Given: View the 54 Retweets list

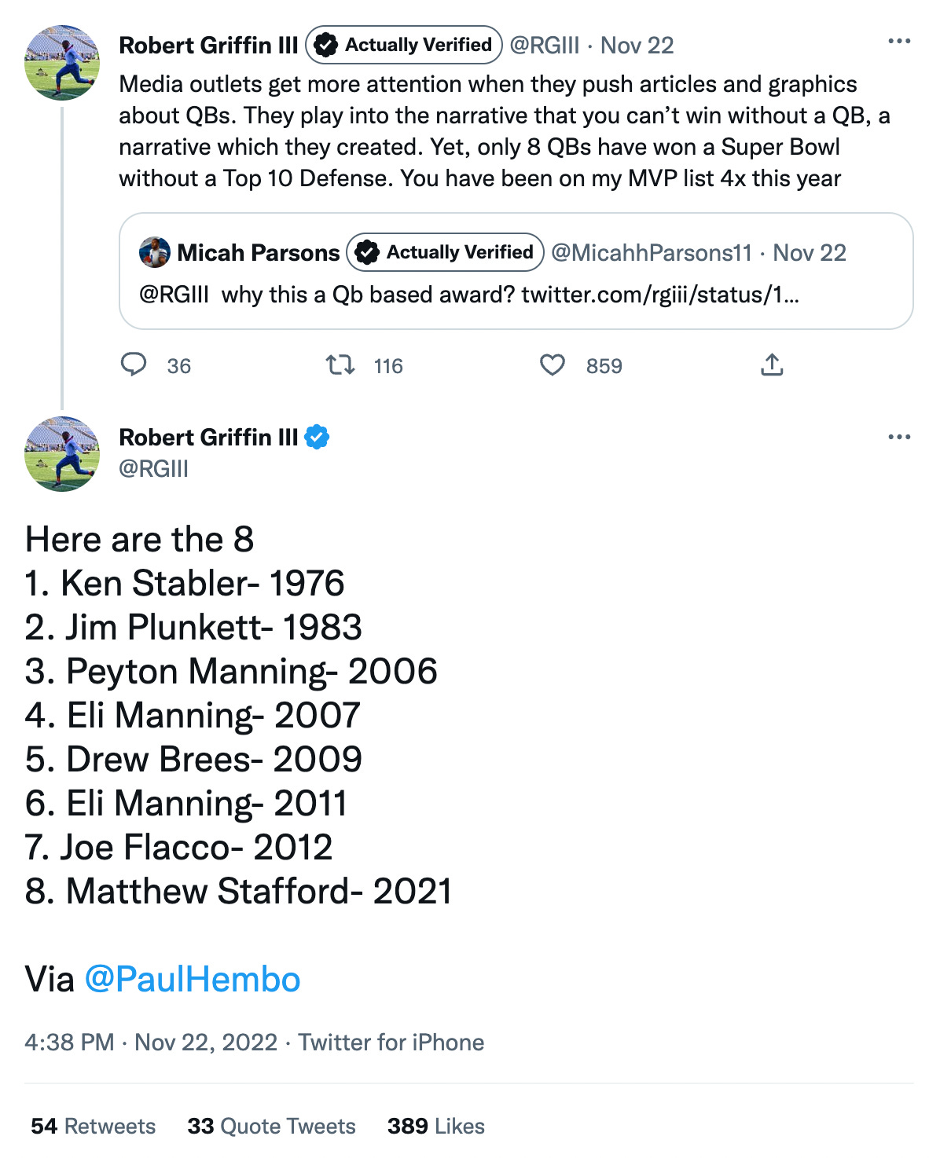Looking at the screenshot, I should coord(94,1126).
